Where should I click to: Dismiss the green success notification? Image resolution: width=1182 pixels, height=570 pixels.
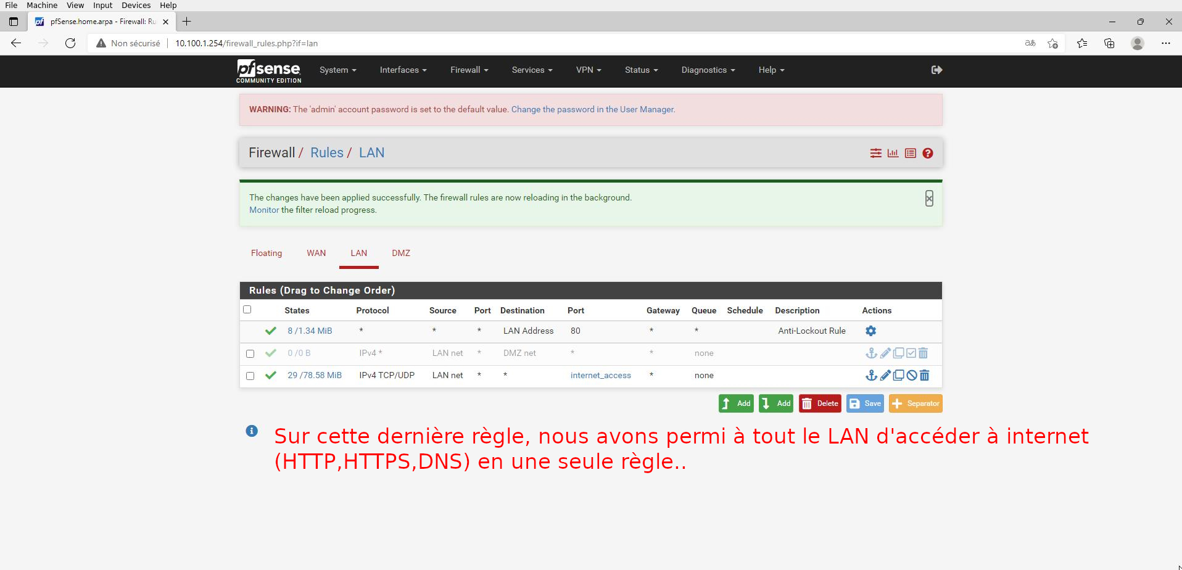pos(928,199)
